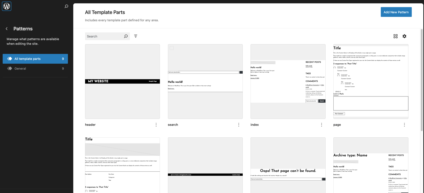Viewport: 424px width, 193px height.
Task: Click the diamond icon beside General
Action: click(x=10, y=68)
